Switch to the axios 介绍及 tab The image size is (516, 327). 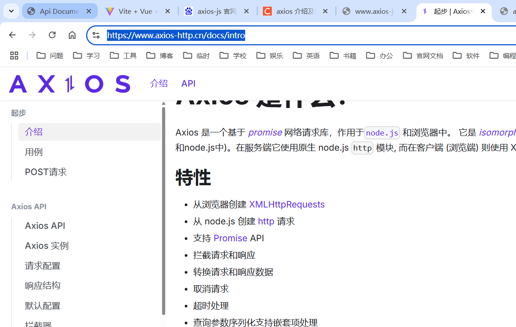tap(296, 11)
